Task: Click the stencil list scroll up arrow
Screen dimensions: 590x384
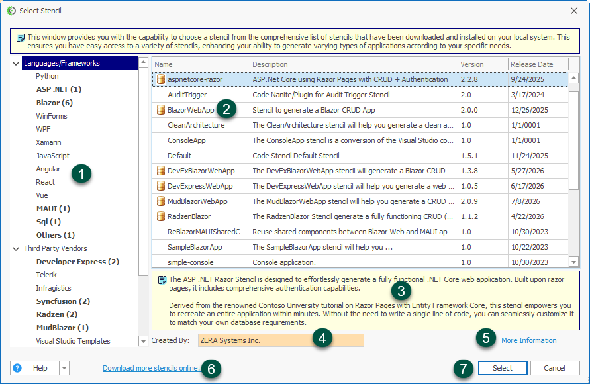Action: click(x=573, y=78)
